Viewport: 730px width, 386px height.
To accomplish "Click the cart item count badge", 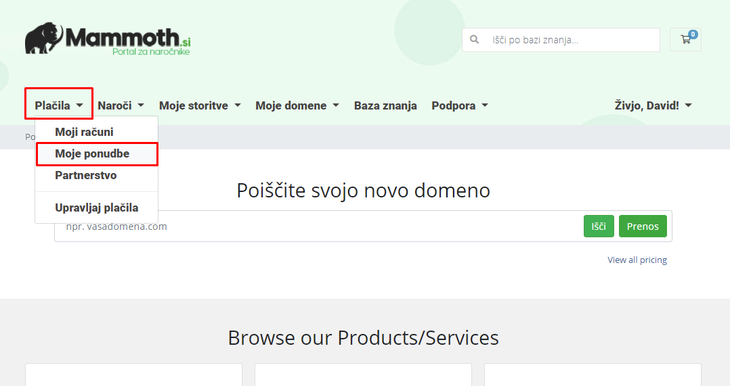I will [693, 34].
